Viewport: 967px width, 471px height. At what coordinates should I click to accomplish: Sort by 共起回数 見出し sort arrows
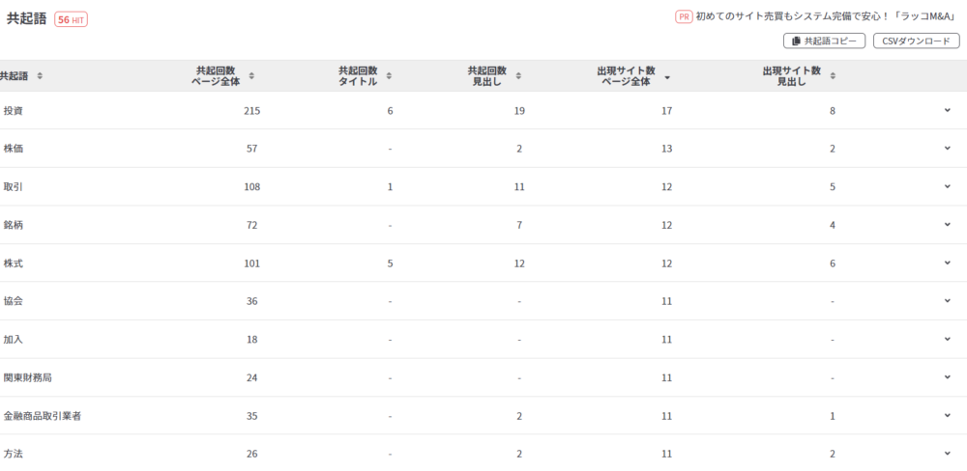(x=518, y=75)
